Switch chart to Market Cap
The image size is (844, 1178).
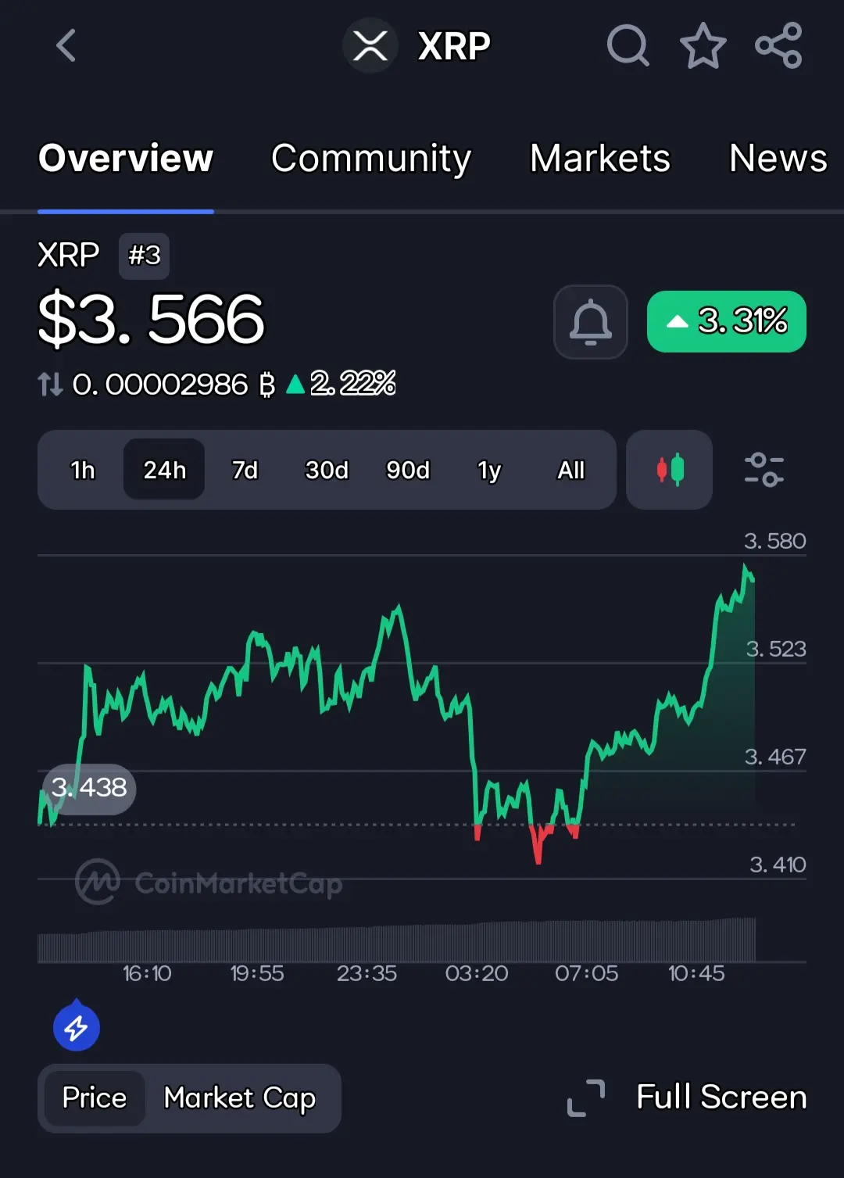point(240,1097)
